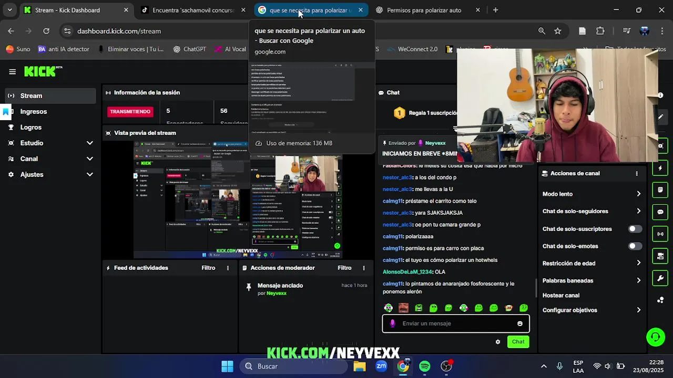
Task: Open Acciones de moderador options menu
Action: point(363,268)
